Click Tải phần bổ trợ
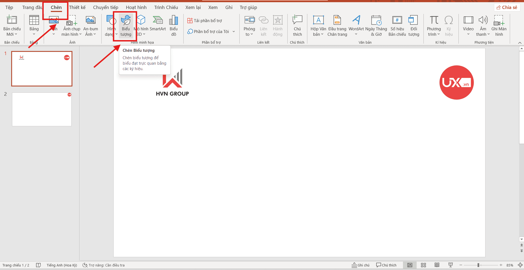 click(x=205, y=21)
